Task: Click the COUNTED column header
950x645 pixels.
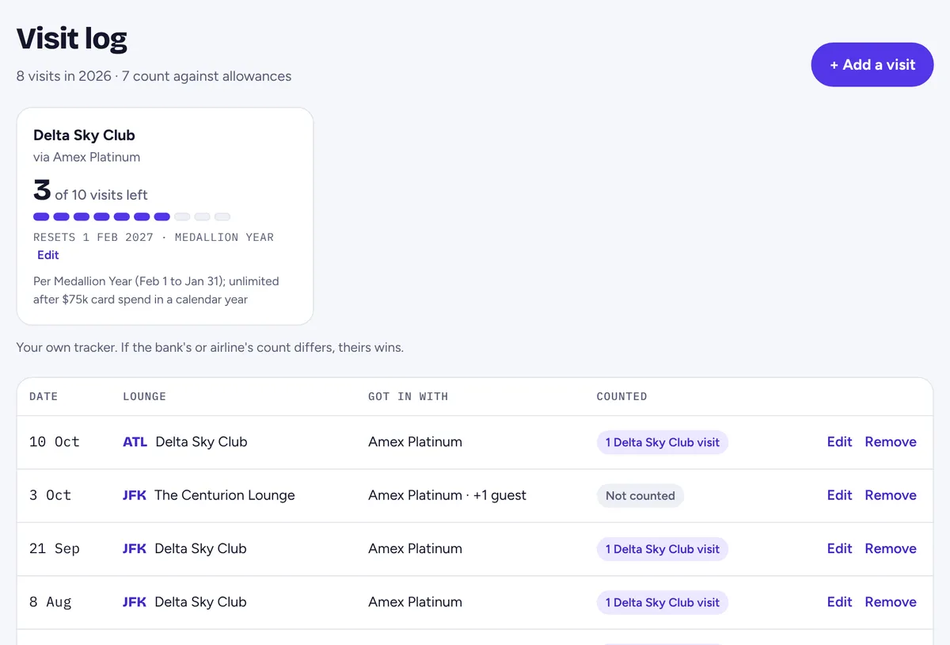Action: tap(621, 396)
